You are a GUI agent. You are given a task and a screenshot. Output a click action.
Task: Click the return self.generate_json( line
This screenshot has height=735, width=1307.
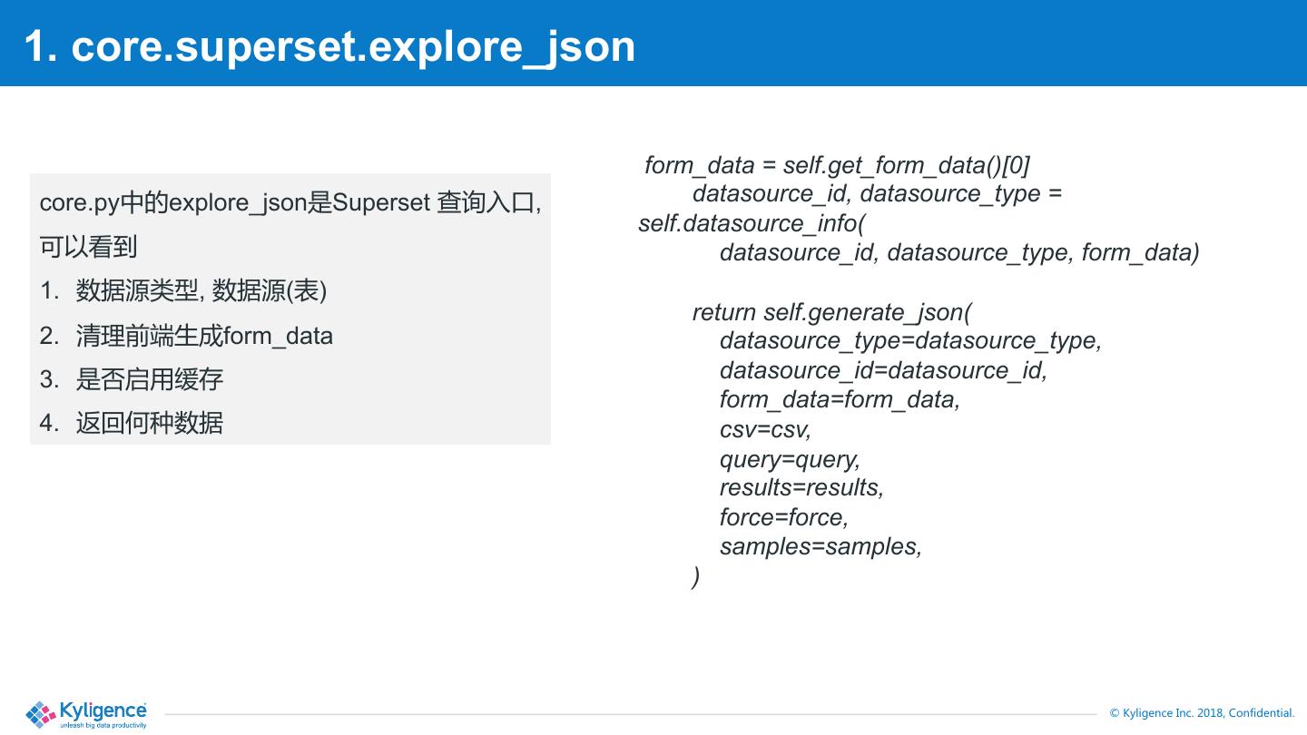(831, 312)
